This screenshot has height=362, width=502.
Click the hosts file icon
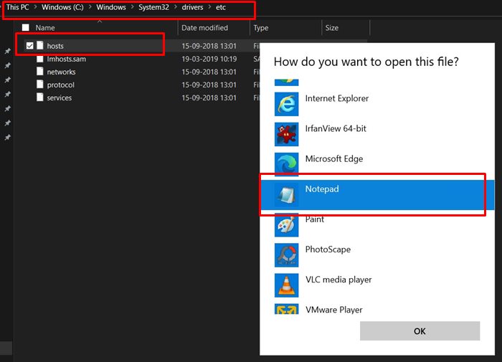40,45
